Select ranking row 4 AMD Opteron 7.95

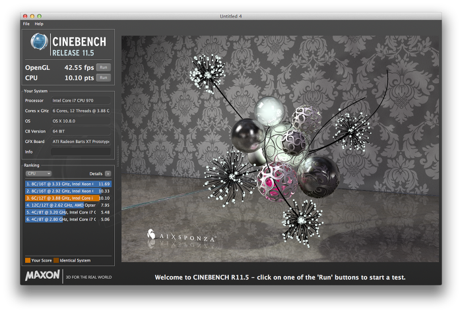click(68, 205)
